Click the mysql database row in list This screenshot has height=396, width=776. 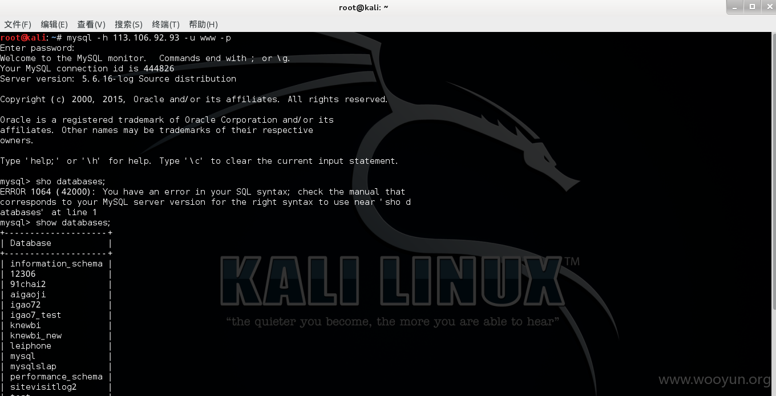pyautogui.click(x=56, y=356)
